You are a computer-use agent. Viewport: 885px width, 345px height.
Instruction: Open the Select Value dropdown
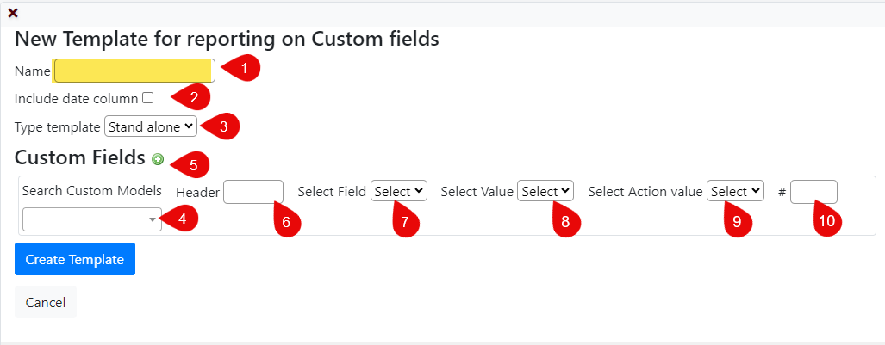545,191
